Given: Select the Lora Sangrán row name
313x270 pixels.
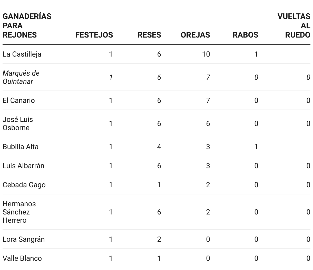Looking at the screenshot, I should [24, 239].
